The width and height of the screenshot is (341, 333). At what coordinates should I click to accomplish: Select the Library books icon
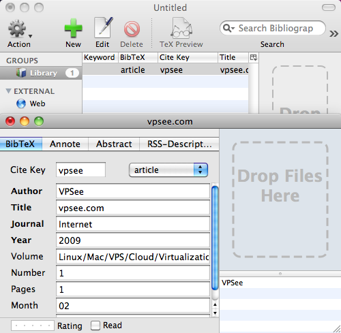(21, 73)
